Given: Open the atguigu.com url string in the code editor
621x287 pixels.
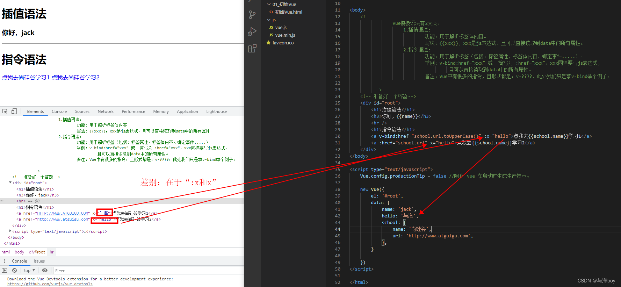Looking at the screenshot, I should 438,236.
